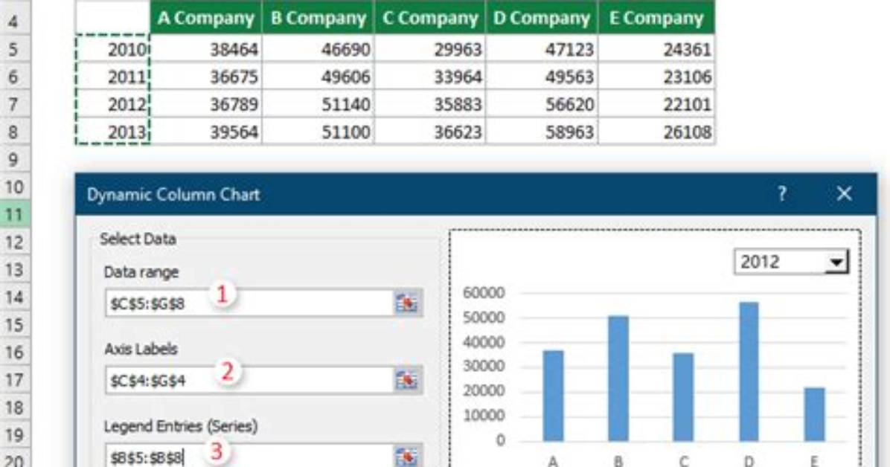
Task: Click cell with value 58963
Action: pos(542,132)
